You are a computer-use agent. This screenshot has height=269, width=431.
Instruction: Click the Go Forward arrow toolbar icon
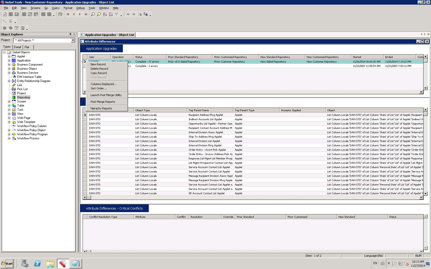point(134,14)
